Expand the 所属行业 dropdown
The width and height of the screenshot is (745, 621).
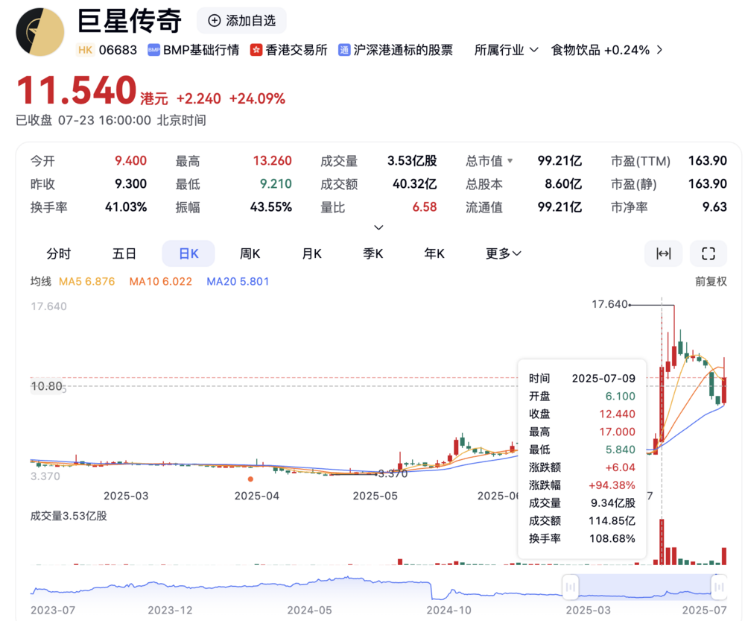click(506, 50)
